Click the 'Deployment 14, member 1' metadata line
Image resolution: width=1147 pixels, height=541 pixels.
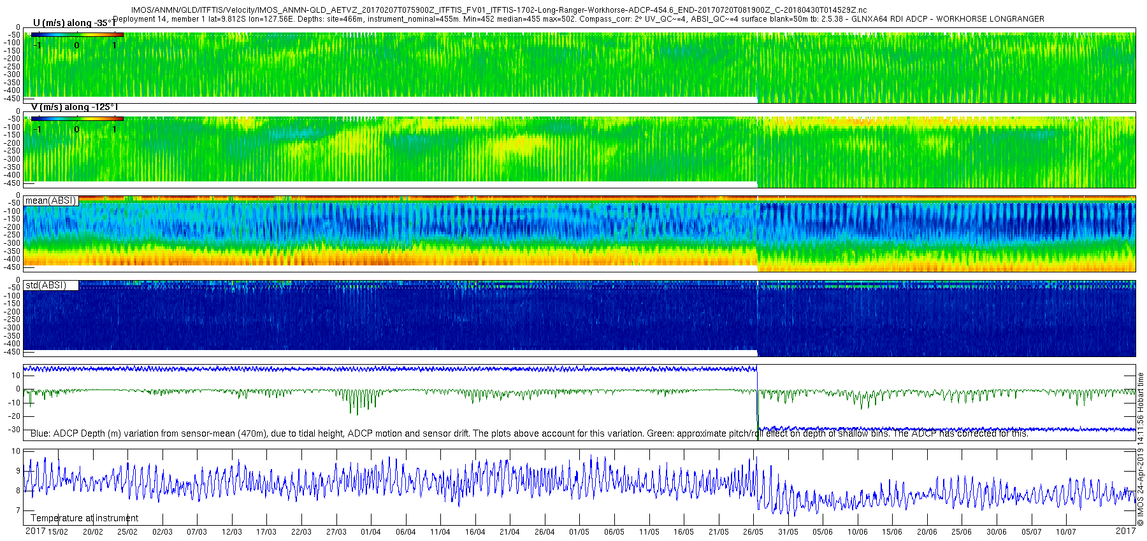[579, 19]
